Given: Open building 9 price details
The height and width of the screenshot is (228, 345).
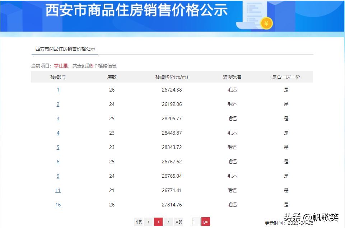Looking at the screenshot, I should pos(58,176).
